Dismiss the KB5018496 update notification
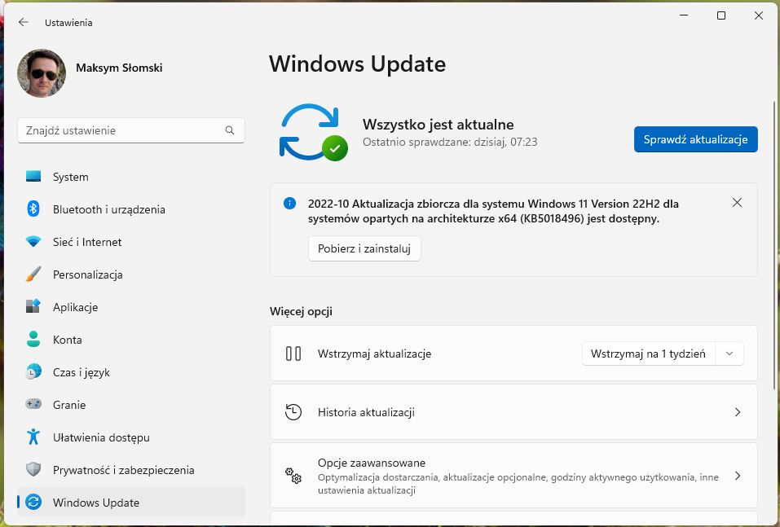This screenshot has width=780, height=527. (x=737, y=202)
